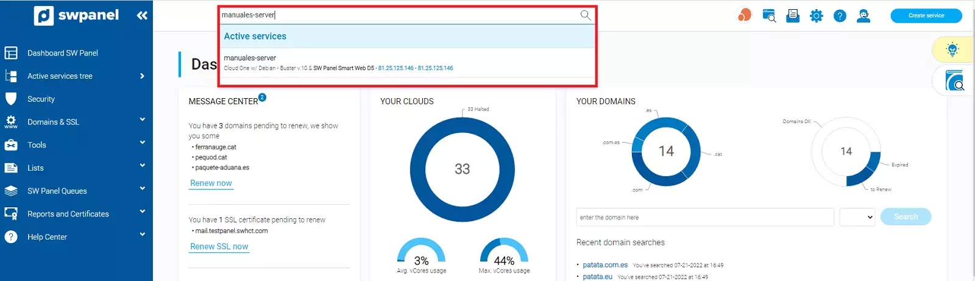This screenshot has width=975, height=281.
Task: Open domain extension dropdown
Action: coord(857,217)
